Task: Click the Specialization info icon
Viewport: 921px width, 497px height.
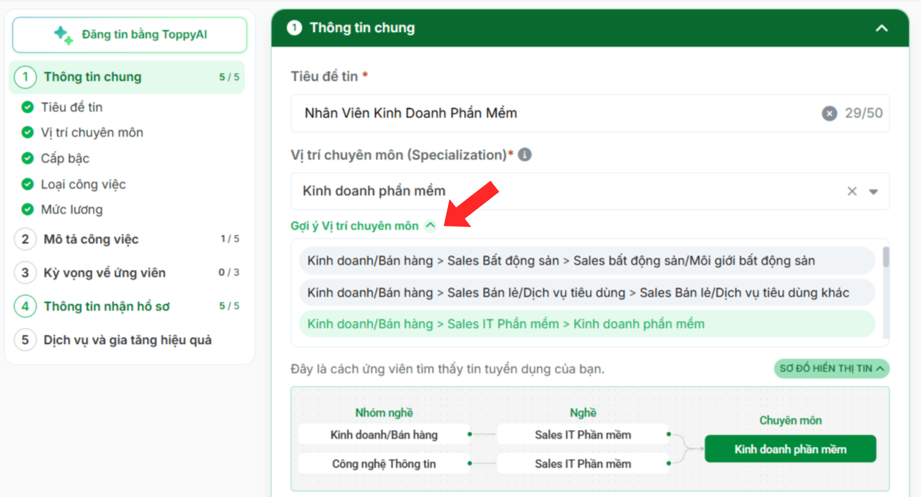Action: pos(525,155)
